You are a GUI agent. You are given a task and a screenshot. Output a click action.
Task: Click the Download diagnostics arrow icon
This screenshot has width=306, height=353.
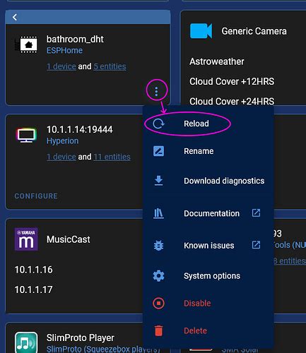click(158, 181)
